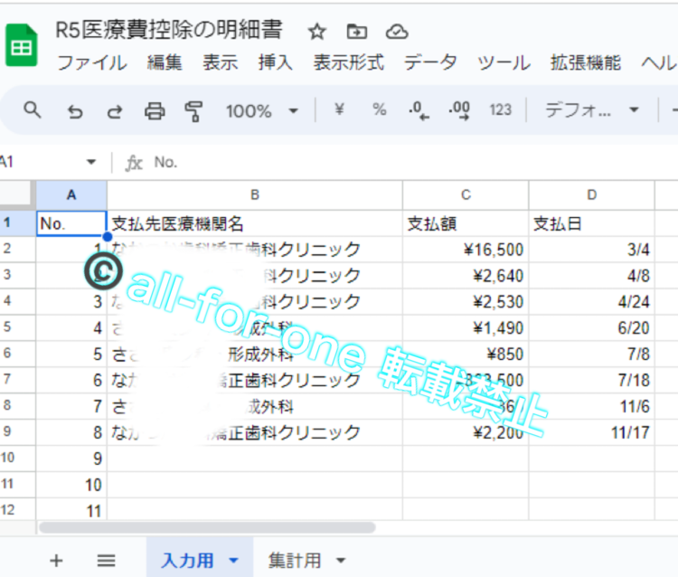678x577 pixels.
Task: Decrease decimal places
Action: tap(419, 110)
